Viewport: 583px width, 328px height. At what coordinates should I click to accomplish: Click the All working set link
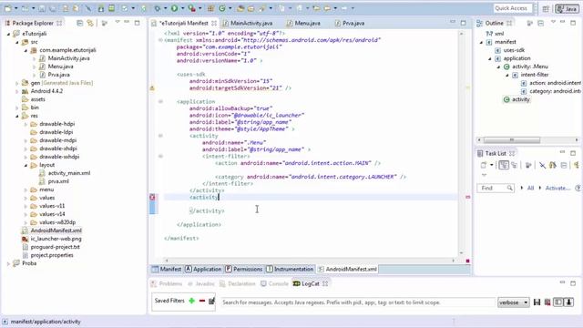click(530, 189)
